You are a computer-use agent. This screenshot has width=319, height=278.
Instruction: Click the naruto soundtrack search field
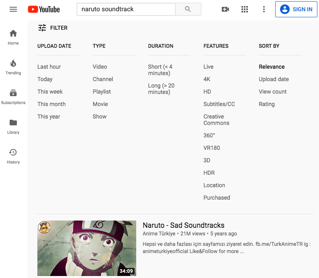126,9
